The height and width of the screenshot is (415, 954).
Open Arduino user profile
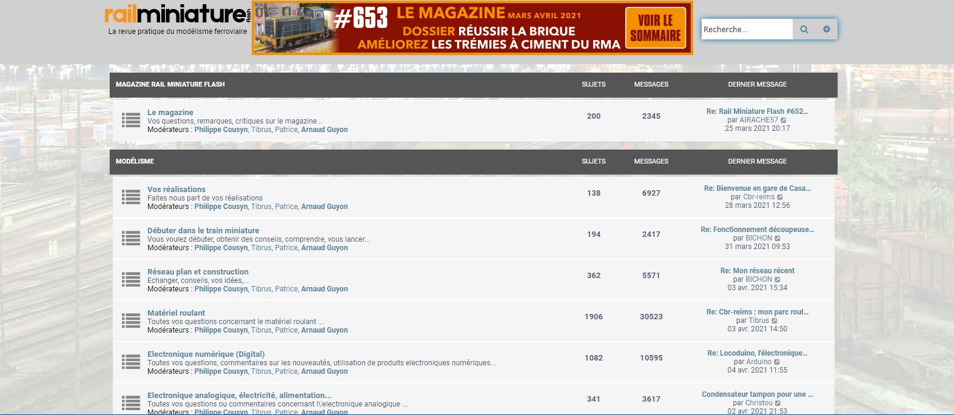pos(759,362)
